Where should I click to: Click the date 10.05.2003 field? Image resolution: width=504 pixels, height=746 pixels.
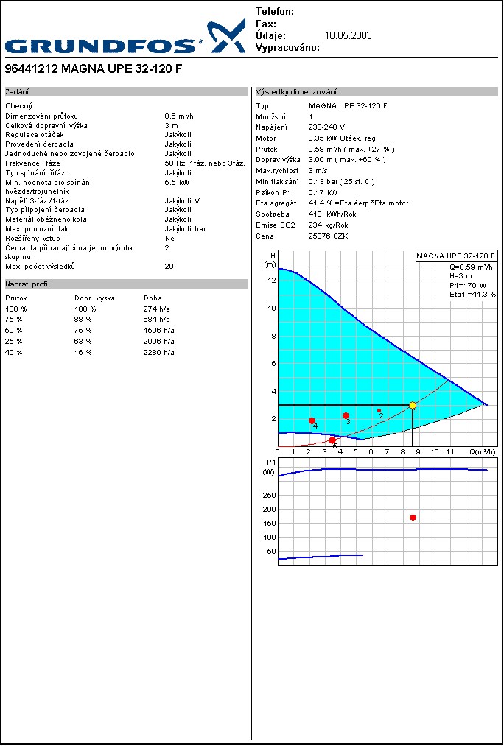(348, 35)
